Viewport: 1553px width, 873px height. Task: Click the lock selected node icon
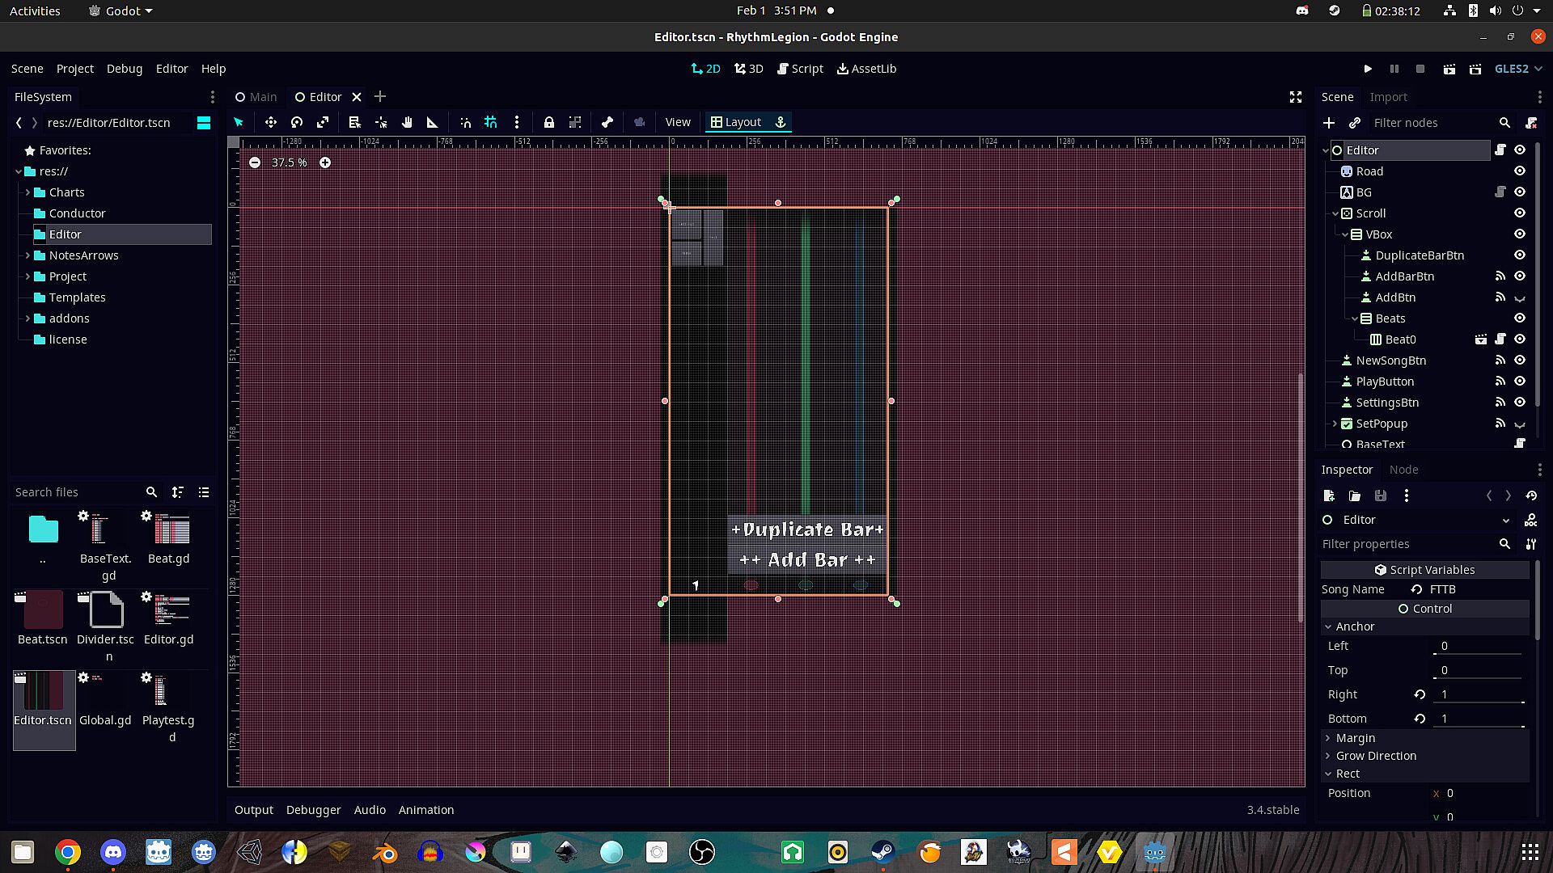549,122
